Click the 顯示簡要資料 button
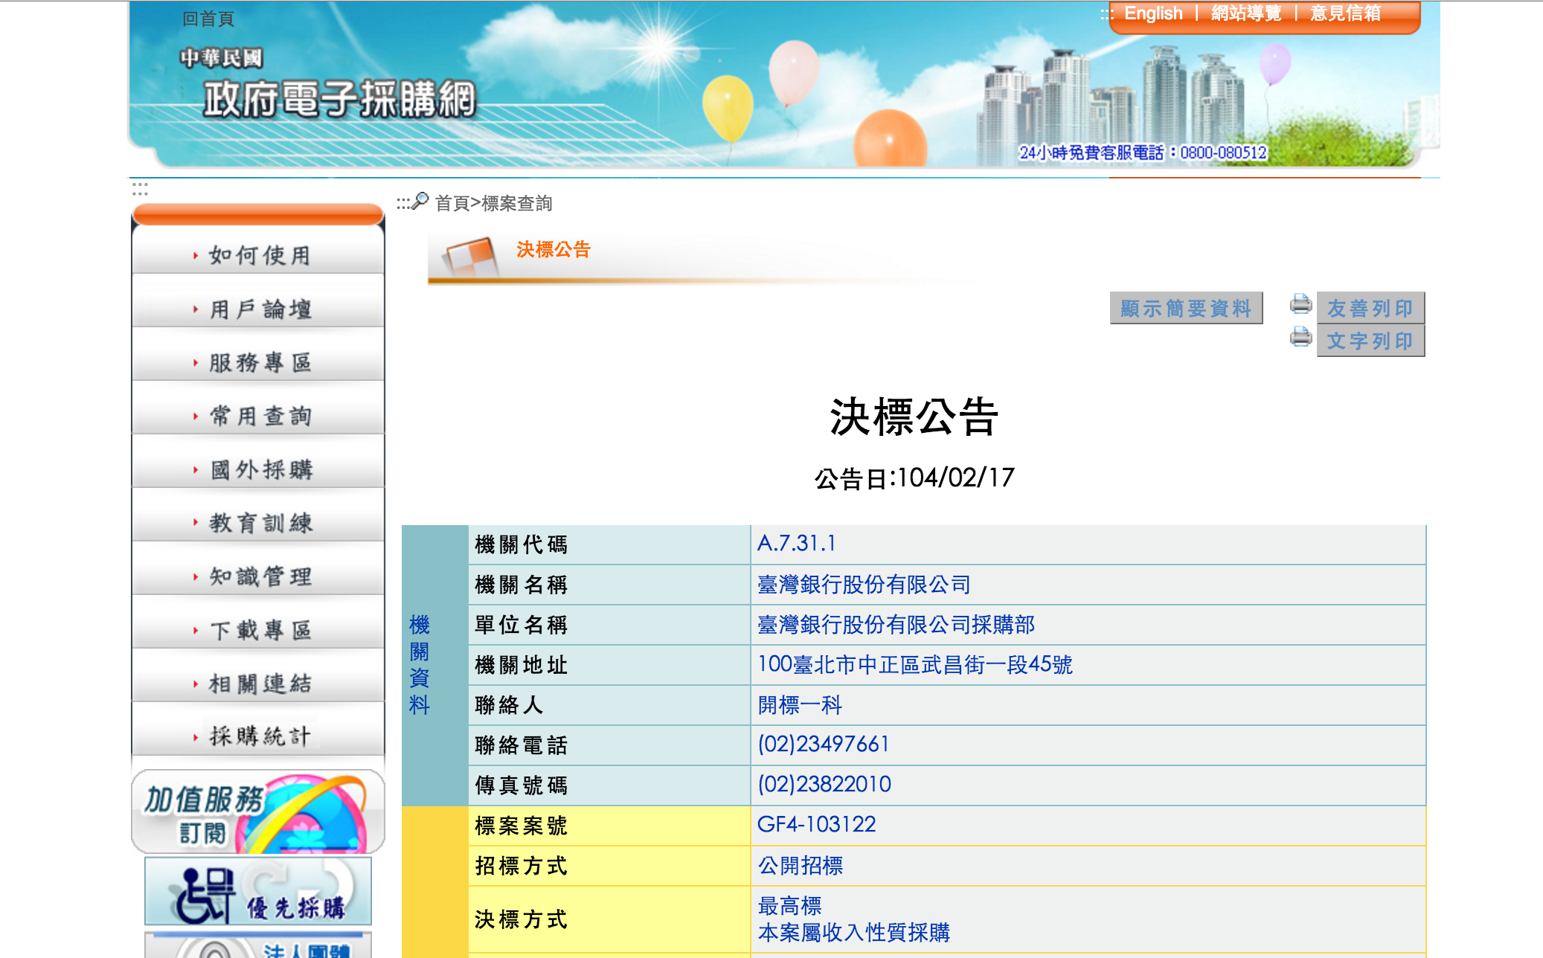 tap(1186, 308)
